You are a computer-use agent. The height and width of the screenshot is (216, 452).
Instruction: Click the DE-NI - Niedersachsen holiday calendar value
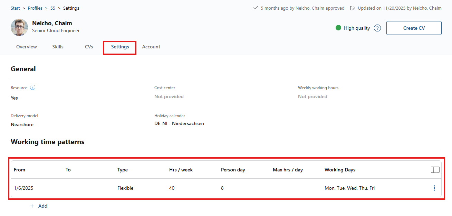click(x=179, y=123)
